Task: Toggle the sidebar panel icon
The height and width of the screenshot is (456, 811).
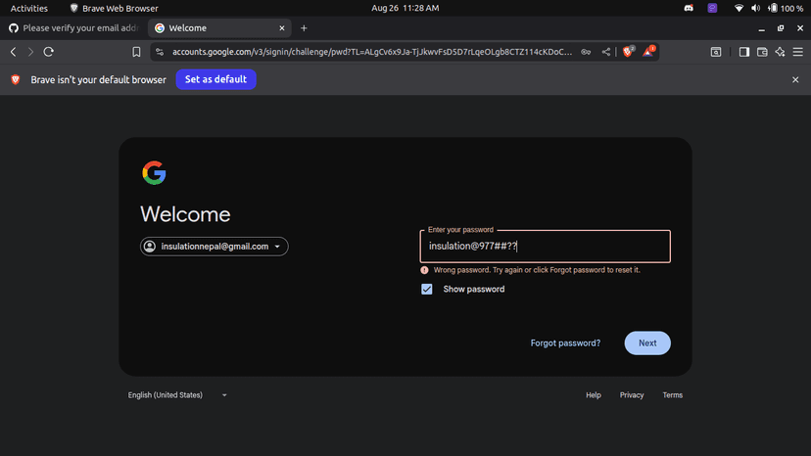Action: (744, 52)
